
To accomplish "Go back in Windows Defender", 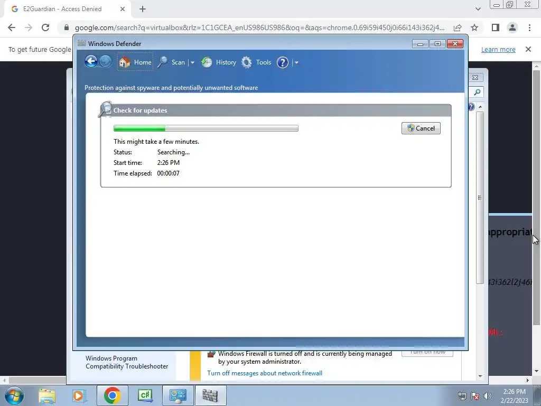I will click(91, 62).
